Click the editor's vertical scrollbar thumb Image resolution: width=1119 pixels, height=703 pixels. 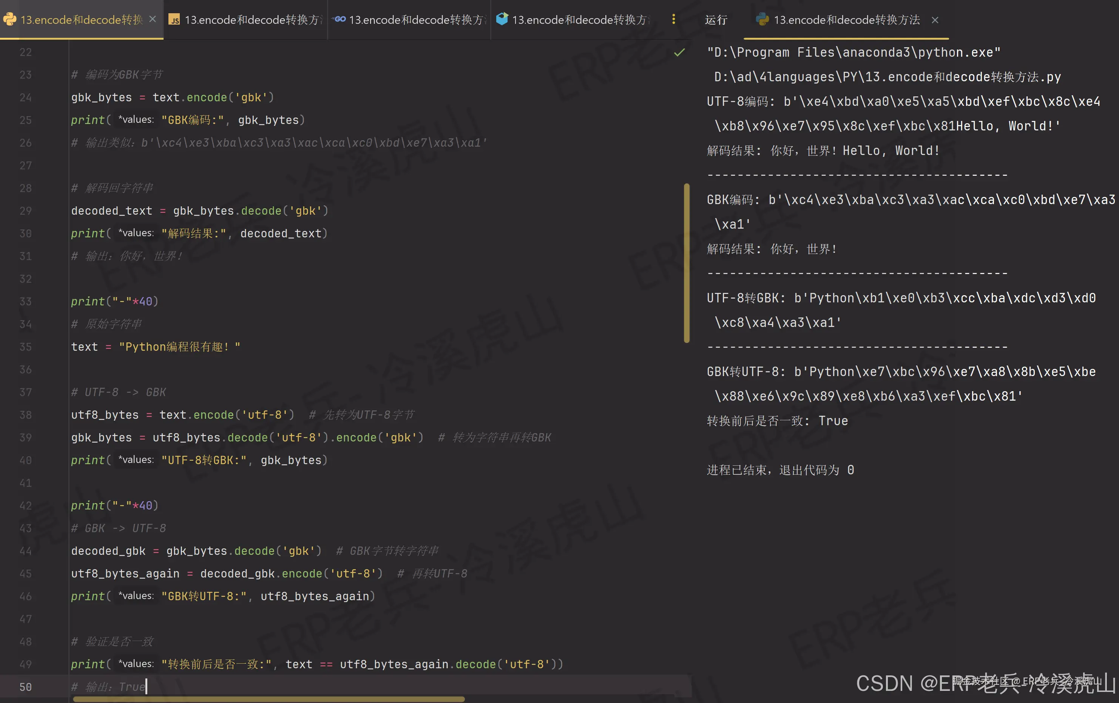pos(687,263)
